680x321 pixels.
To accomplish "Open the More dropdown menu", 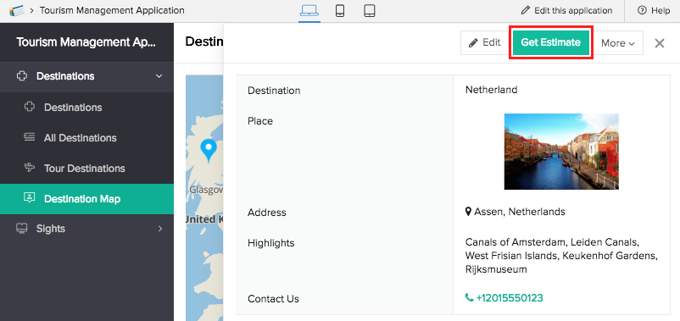I will pyautogui.click(x=618, y=43).
